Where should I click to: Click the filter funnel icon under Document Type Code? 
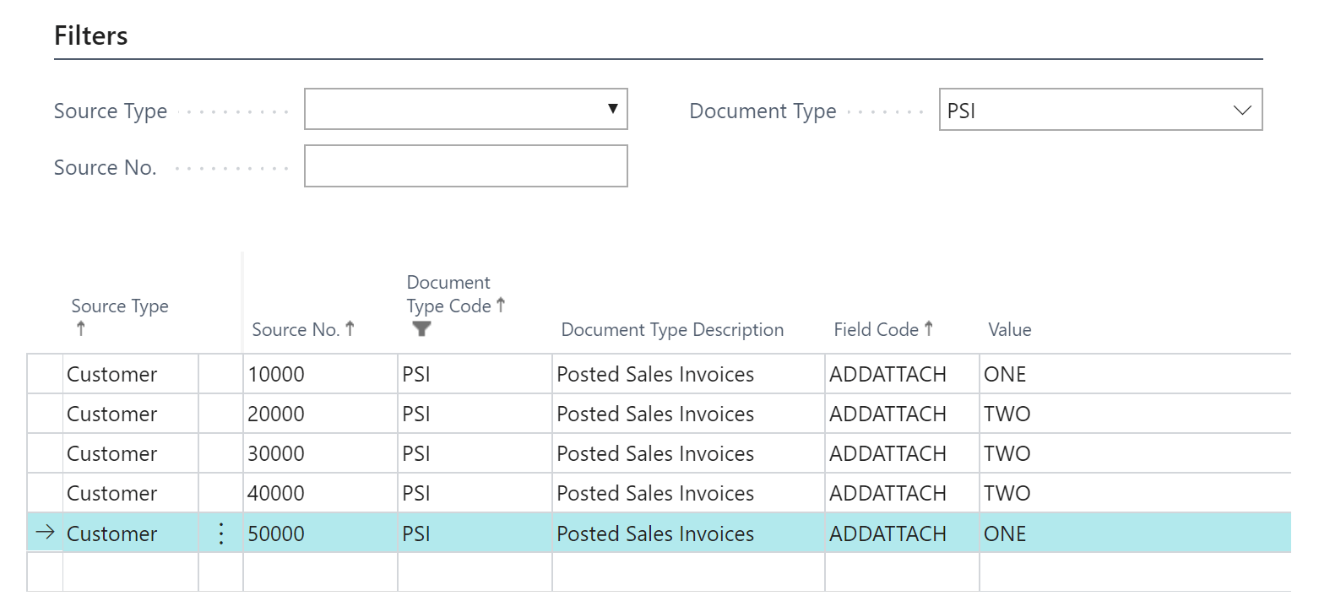(422, 329)
